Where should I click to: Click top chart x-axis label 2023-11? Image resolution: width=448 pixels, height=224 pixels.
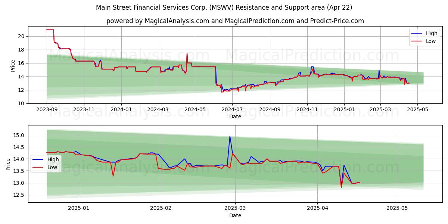[x=84, y=110]
